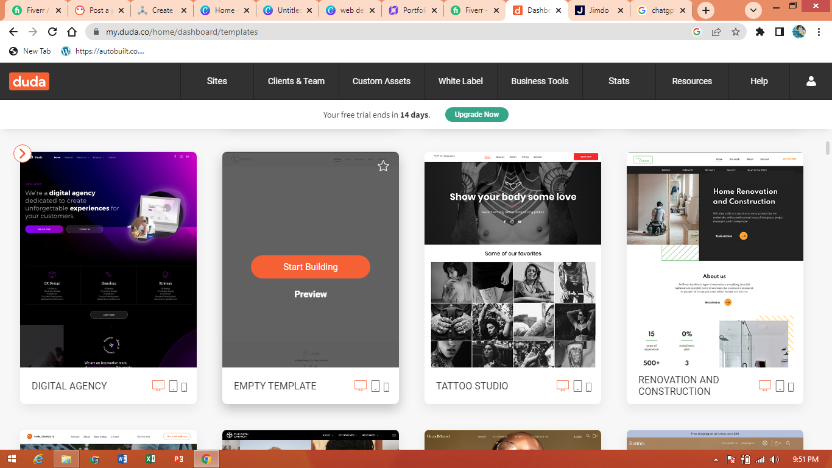
Task: Open the tab search dropdown
Action: [x=754, y=10]
